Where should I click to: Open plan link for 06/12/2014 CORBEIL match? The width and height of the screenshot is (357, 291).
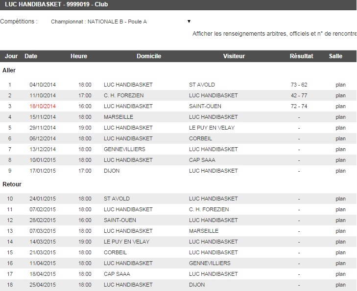340,138
